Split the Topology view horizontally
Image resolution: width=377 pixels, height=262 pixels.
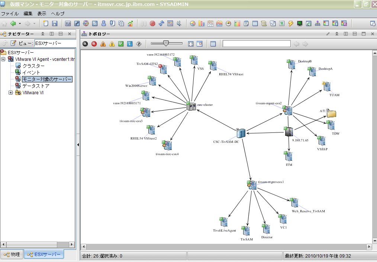coord(355,34)
